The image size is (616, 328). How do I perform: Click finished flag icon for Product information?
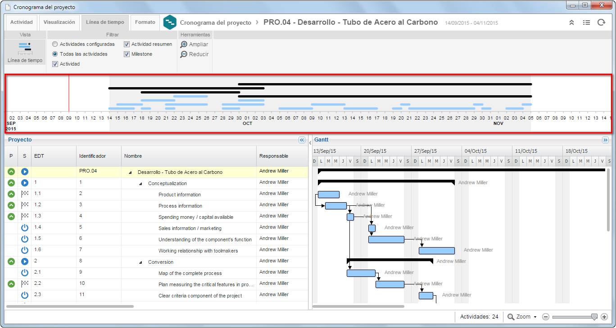(25, 194)
